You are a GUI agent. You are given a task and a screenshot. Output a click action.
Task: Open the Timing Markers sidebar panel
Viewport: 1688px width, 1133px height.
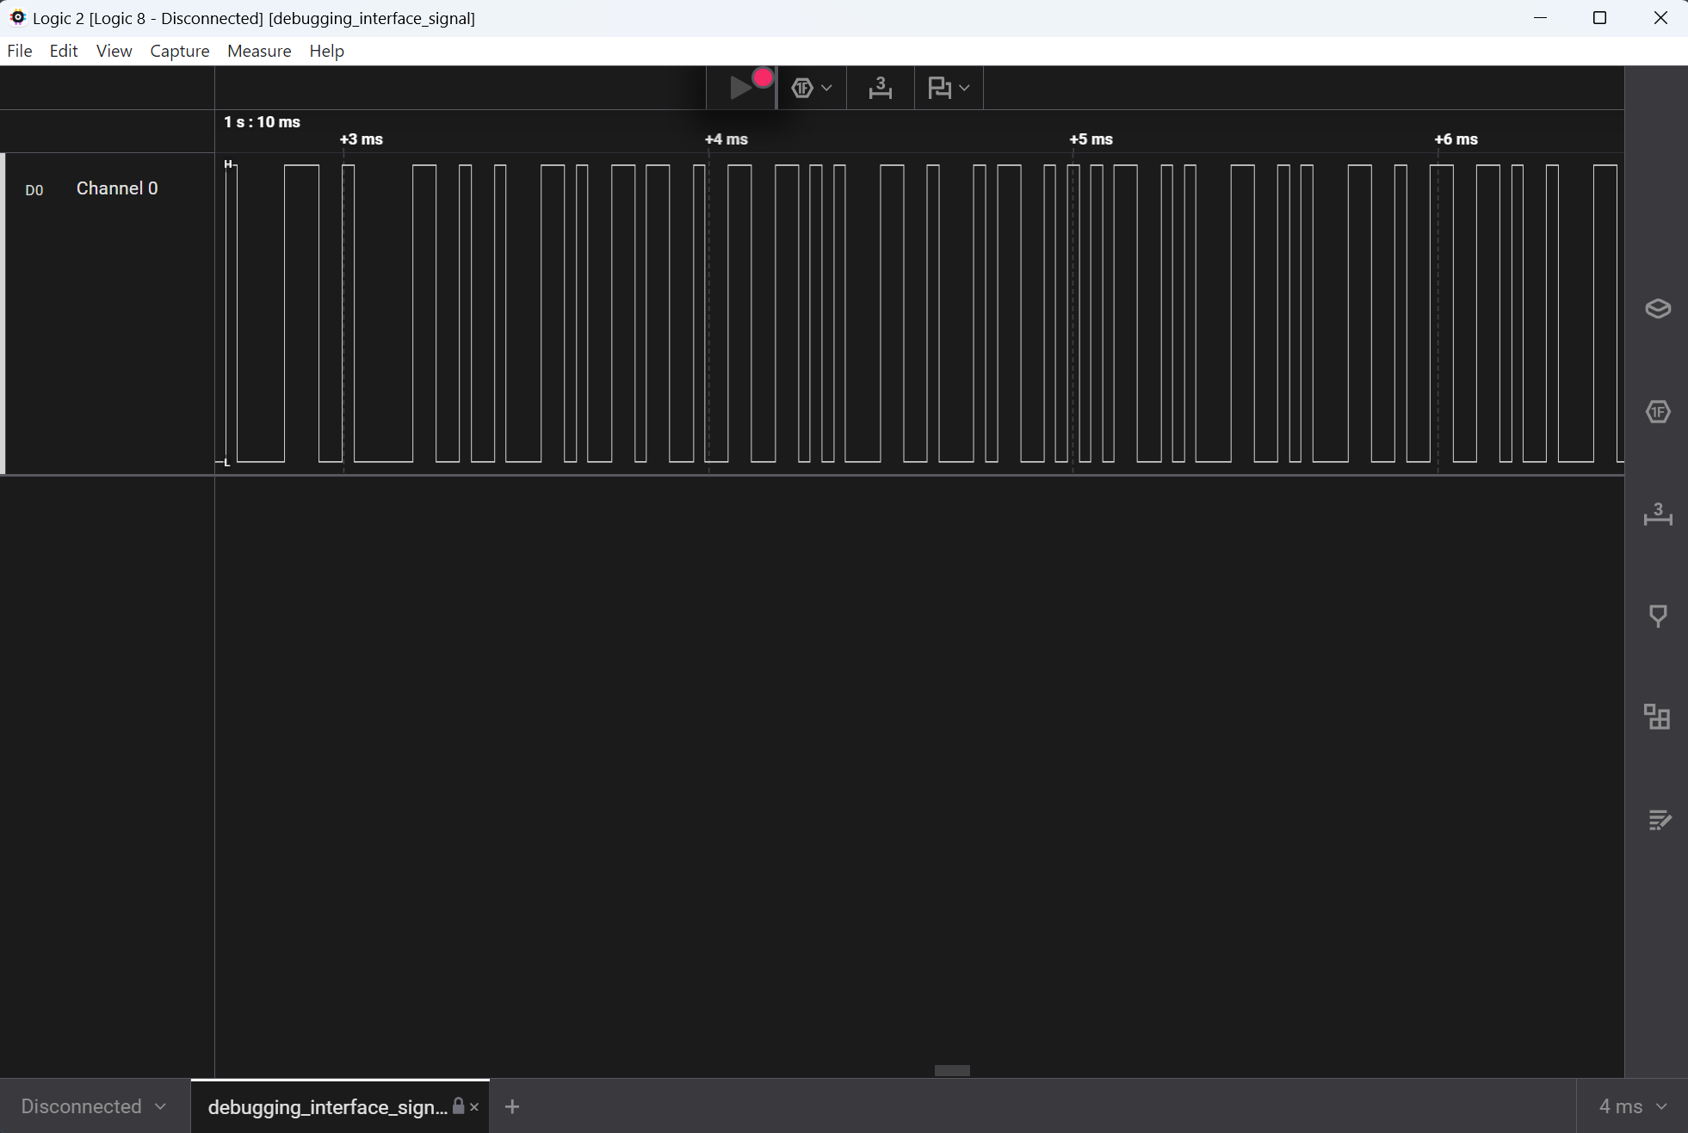coord(1657,615)
